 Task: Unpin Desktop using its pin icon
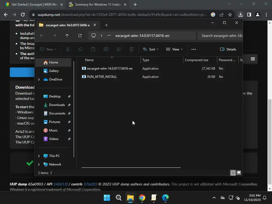(x=69, y=96)
